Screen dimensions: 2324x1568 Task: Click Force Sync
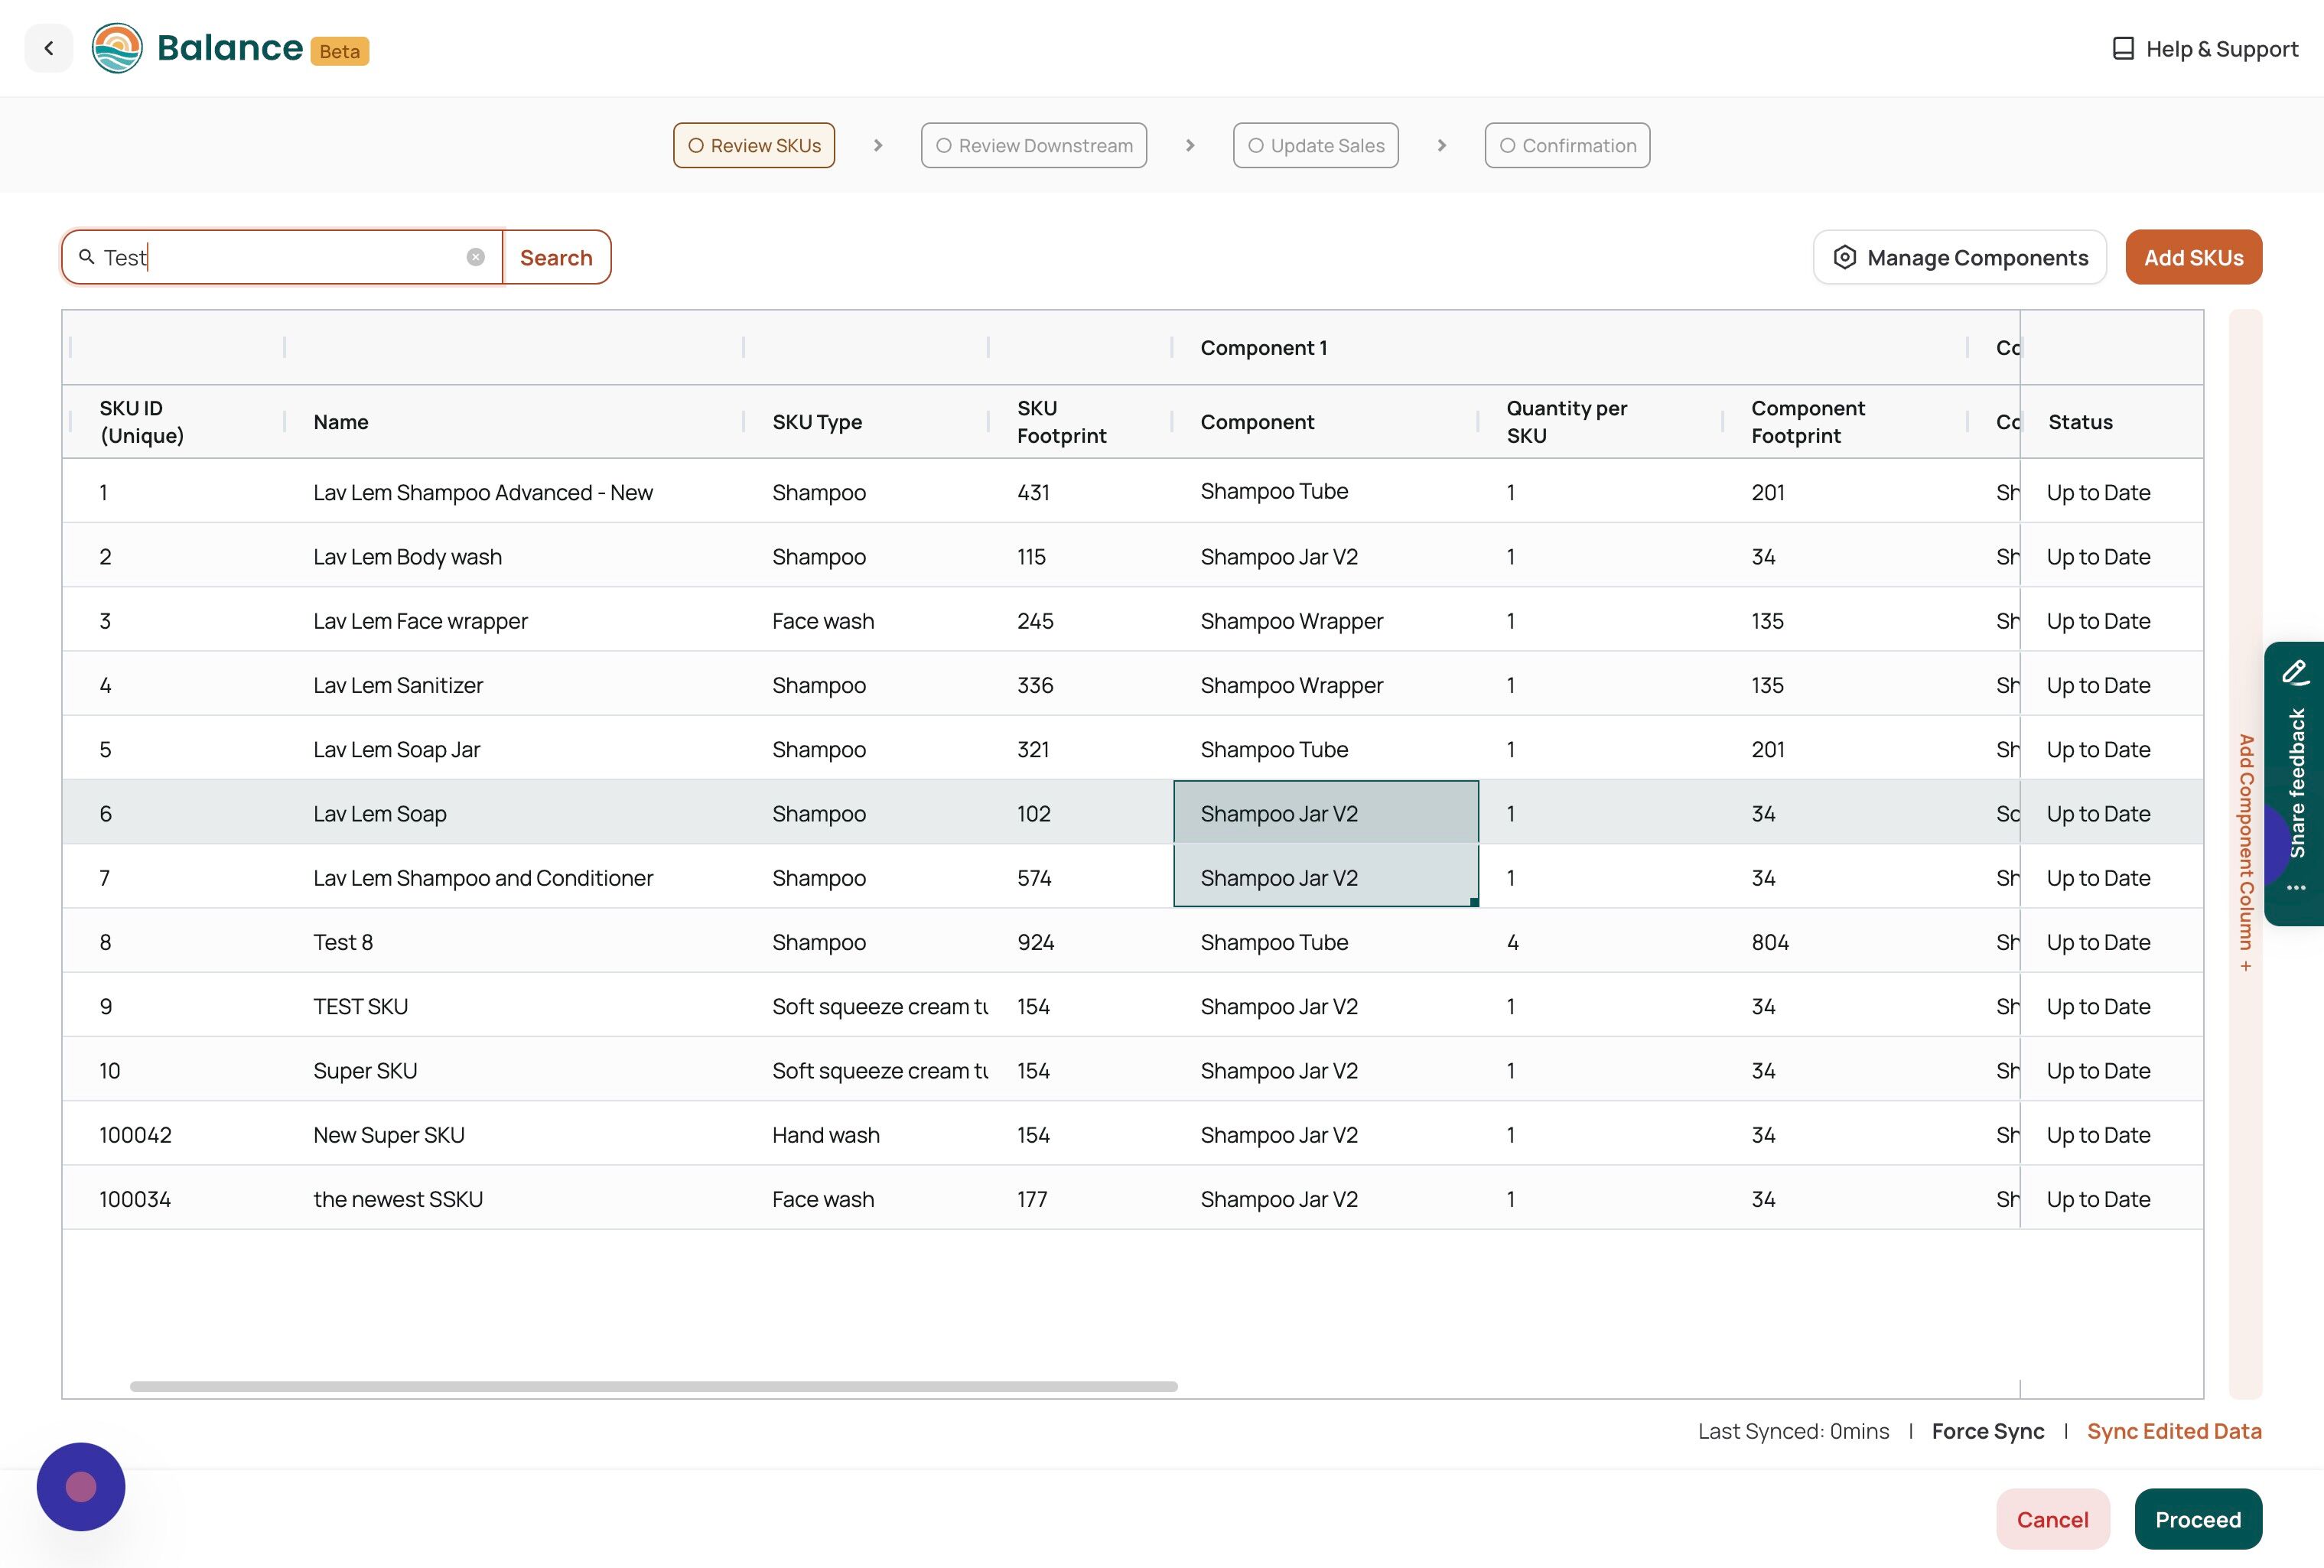pyautogui.click(x=1987, y=1431)
